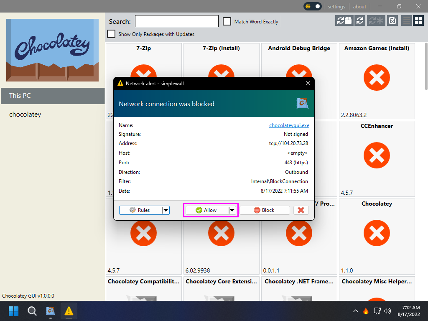Image resolution: width=428 pixels, height=321 pixels.
Task: Select the Chocolatey Compatibility package tile
Action: [x=144, y=289]
